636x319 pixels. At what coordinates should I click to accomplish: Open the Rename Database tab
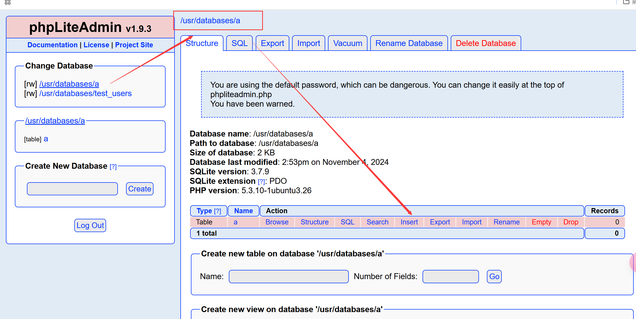(x=409, y=43)
